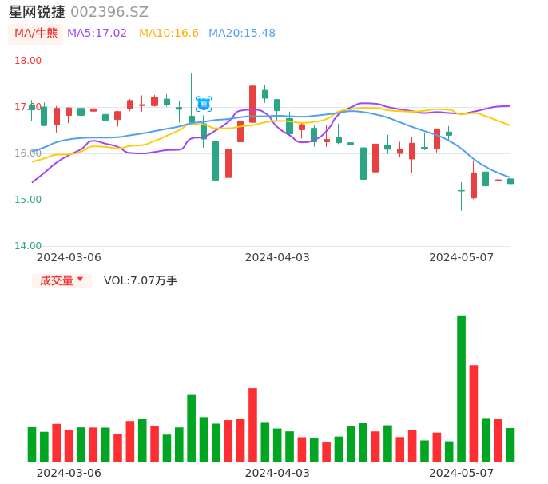Click the blue marker icon on the candlestick chart
548x484 pixels.
[x=204, y=104]
